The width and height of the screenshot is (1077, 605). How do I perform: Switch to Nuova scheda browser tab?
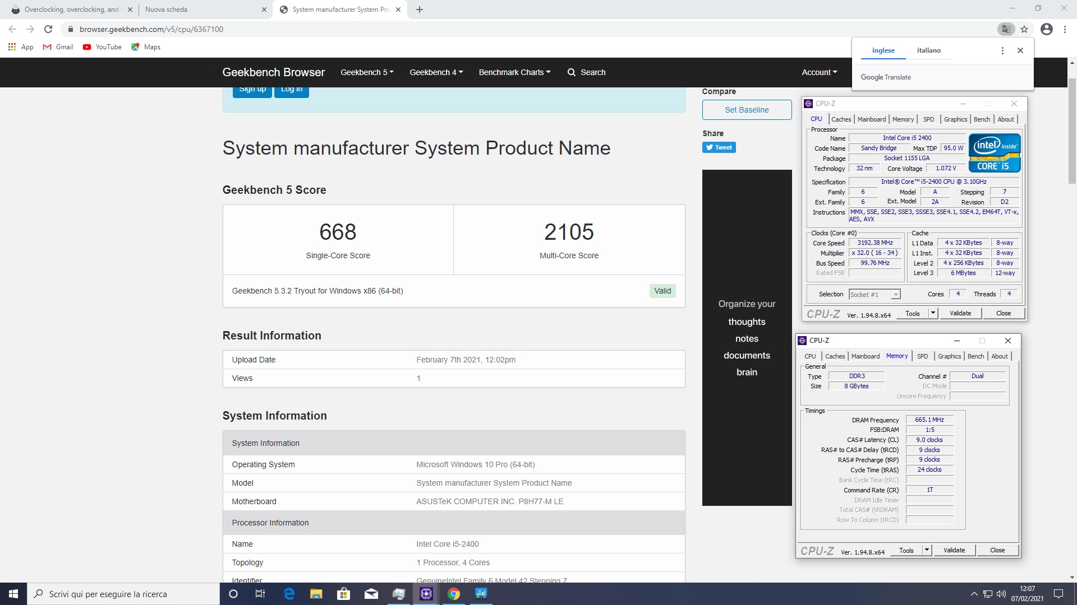[x=202, y=10]
